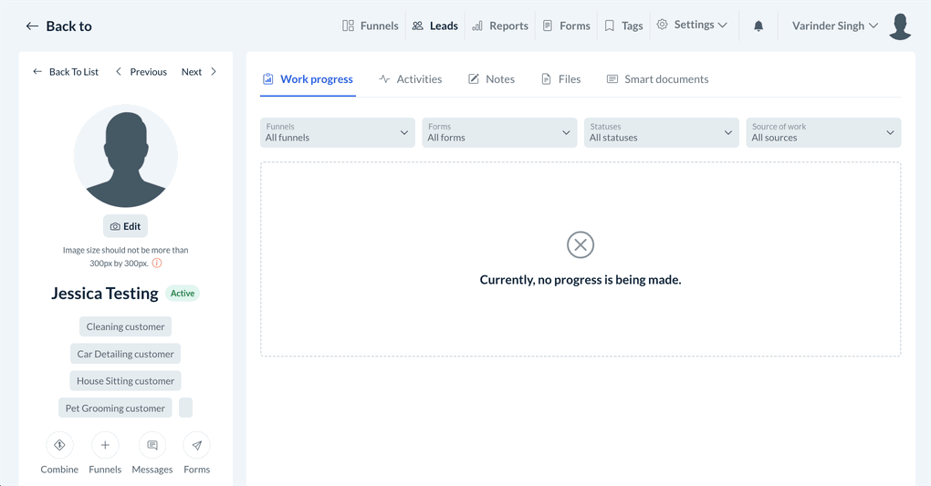Click the Combine icon
931x486 pixels.
click(59, 445)
